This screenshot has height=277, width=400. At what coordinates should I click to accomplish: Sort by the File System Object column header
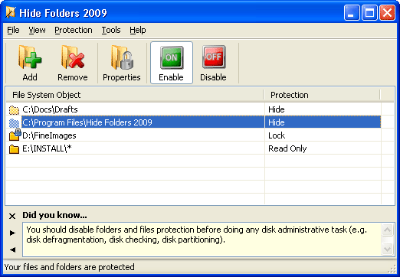(135, 95)
